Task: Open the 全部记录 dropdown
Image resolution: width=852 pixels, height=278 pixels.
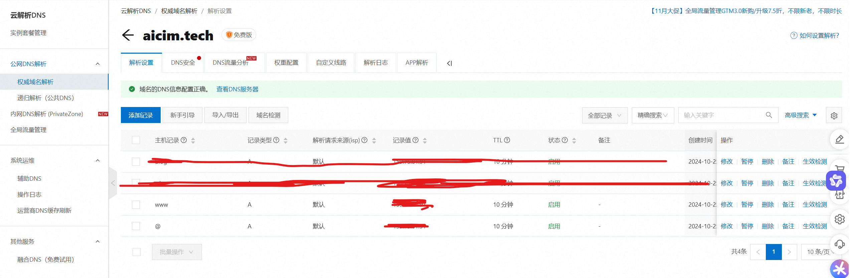Action: pos(605,115)
